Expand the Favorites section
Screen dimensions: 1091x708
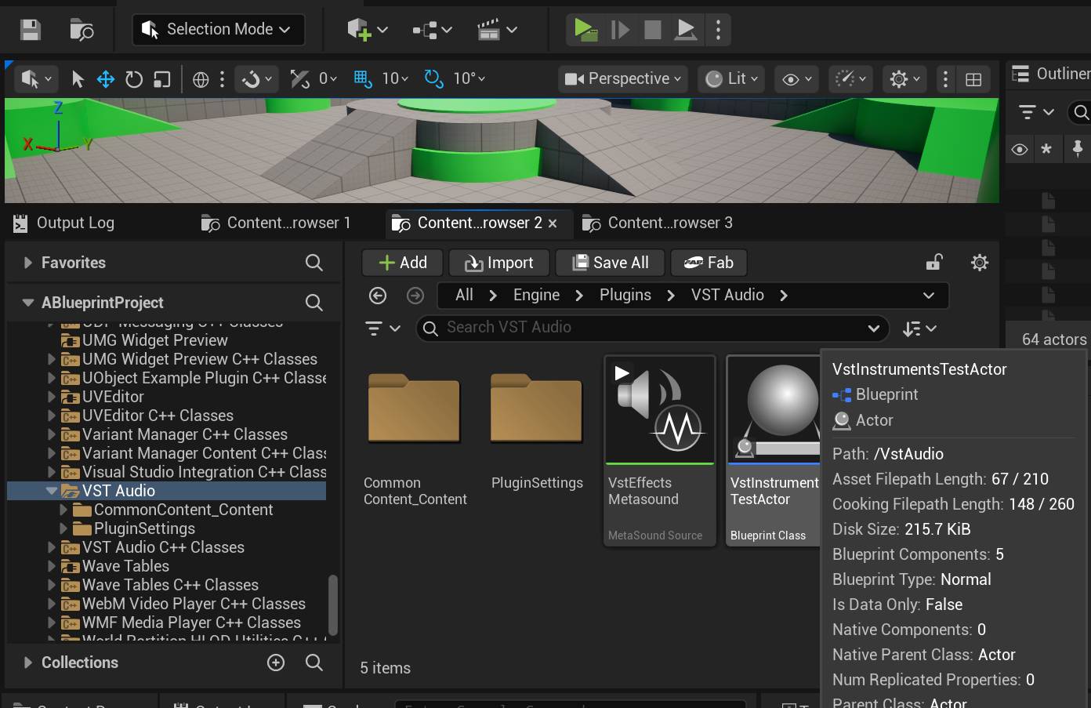tap(28, 263)
